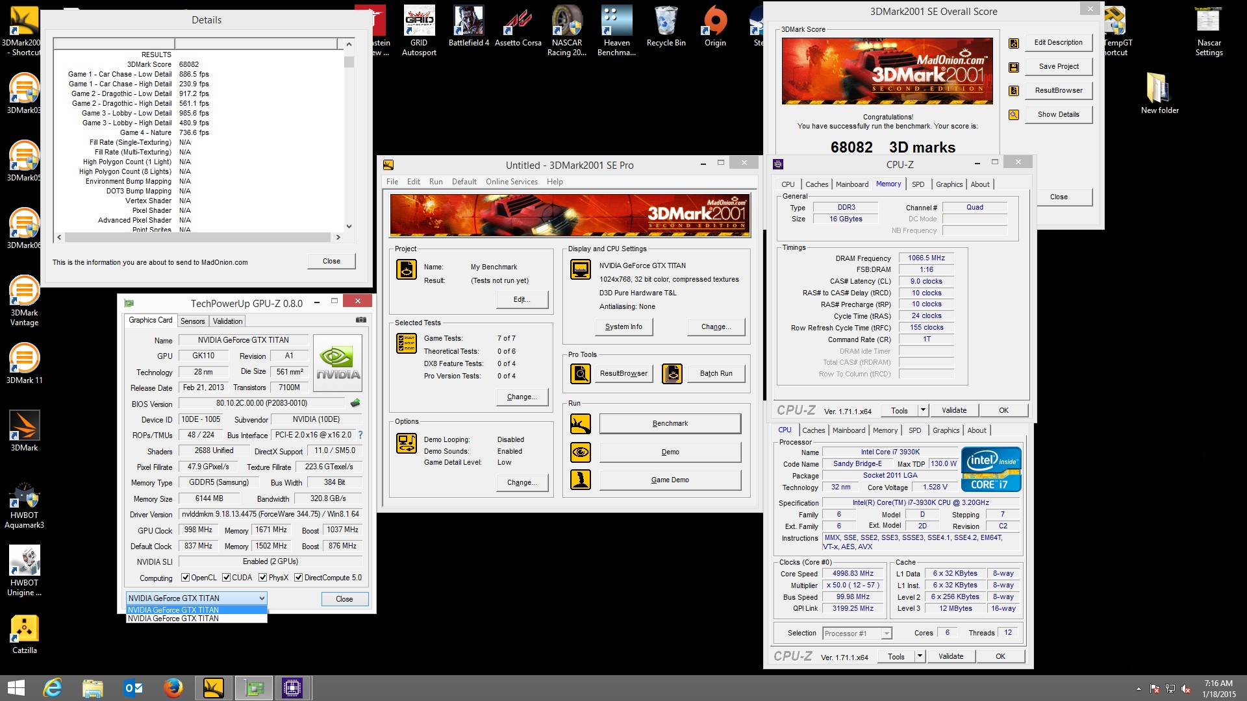Click Validate in the lower CPU-Z window
The height and width of the screenshot is (701, 1247).
pos(951,656)
